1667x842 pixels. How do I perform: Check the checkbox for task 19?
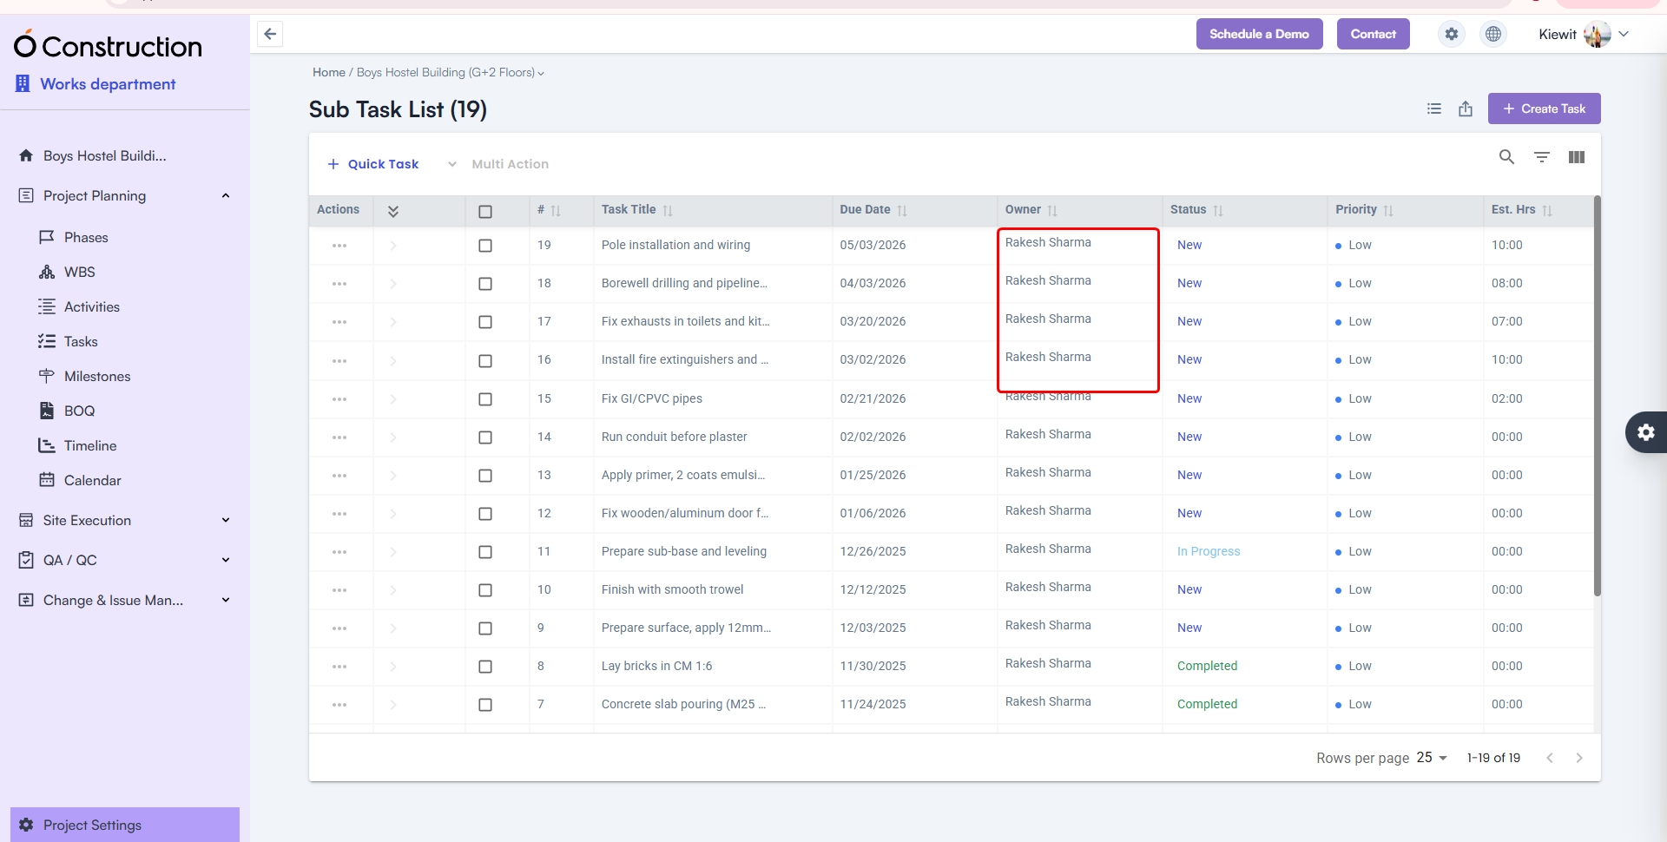[x=485, y=246]
